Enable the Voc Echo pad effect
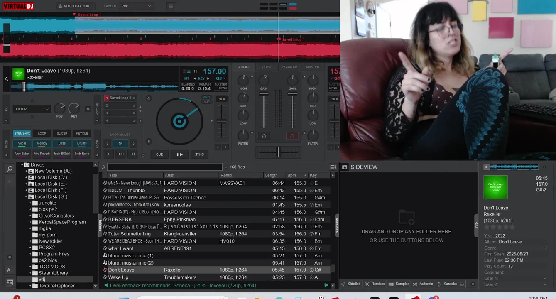556x299 pixels. 22,154
